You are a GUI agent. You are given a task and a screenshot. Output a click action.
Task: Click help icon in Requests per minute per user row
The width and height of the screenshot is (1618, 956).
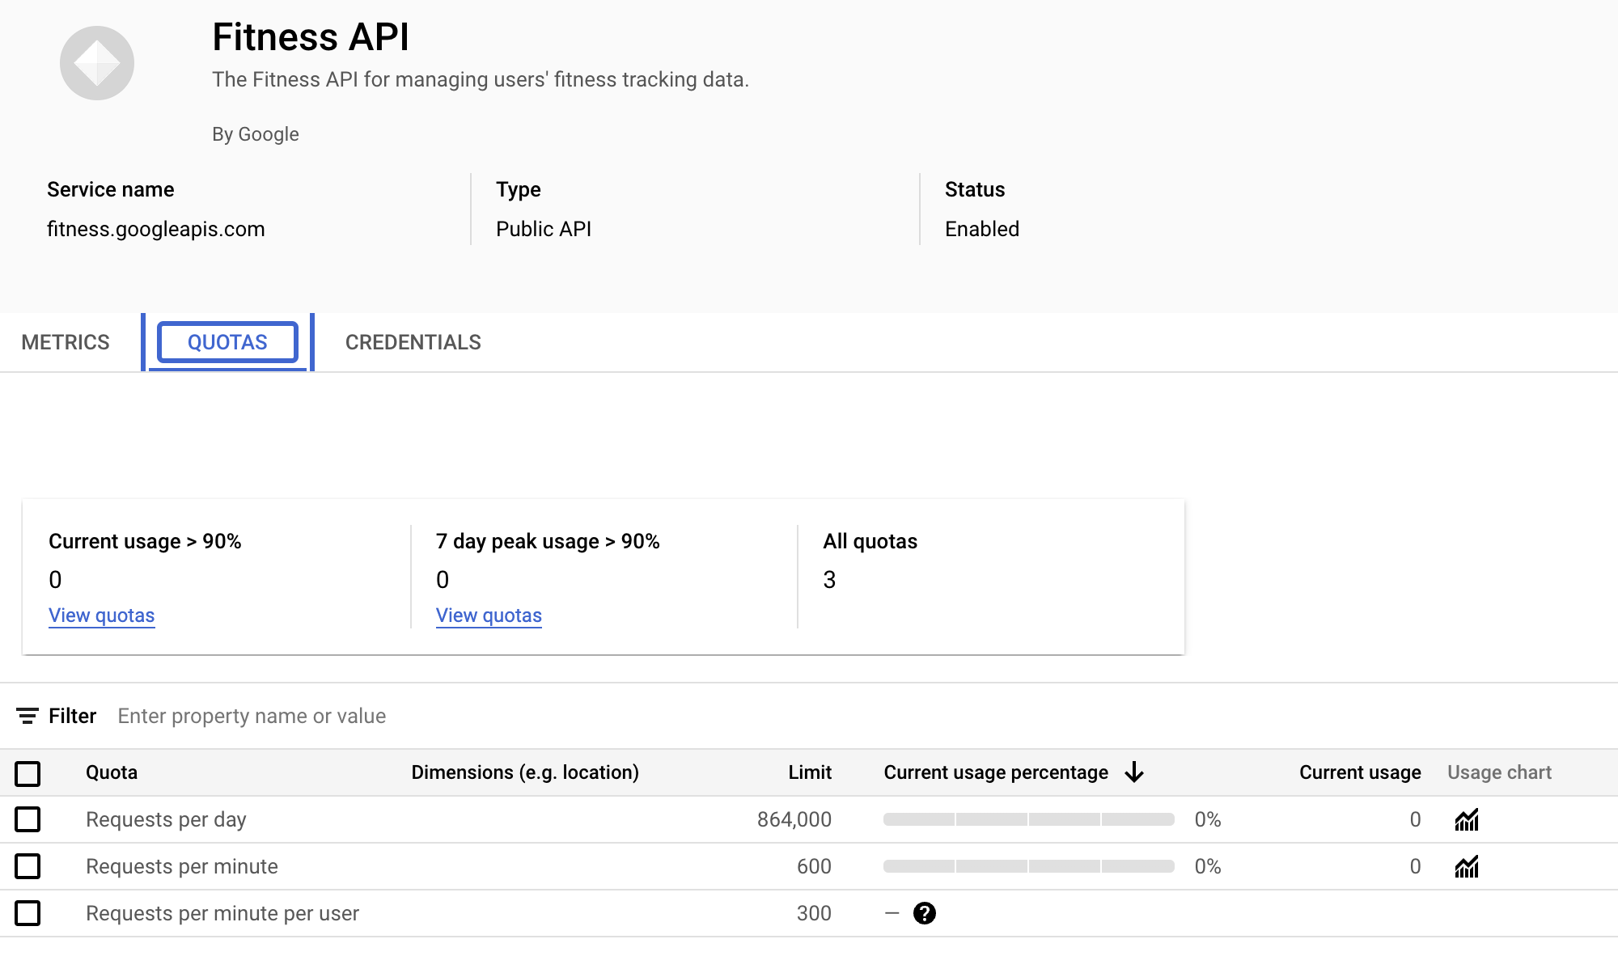click(x=924, y=913)
